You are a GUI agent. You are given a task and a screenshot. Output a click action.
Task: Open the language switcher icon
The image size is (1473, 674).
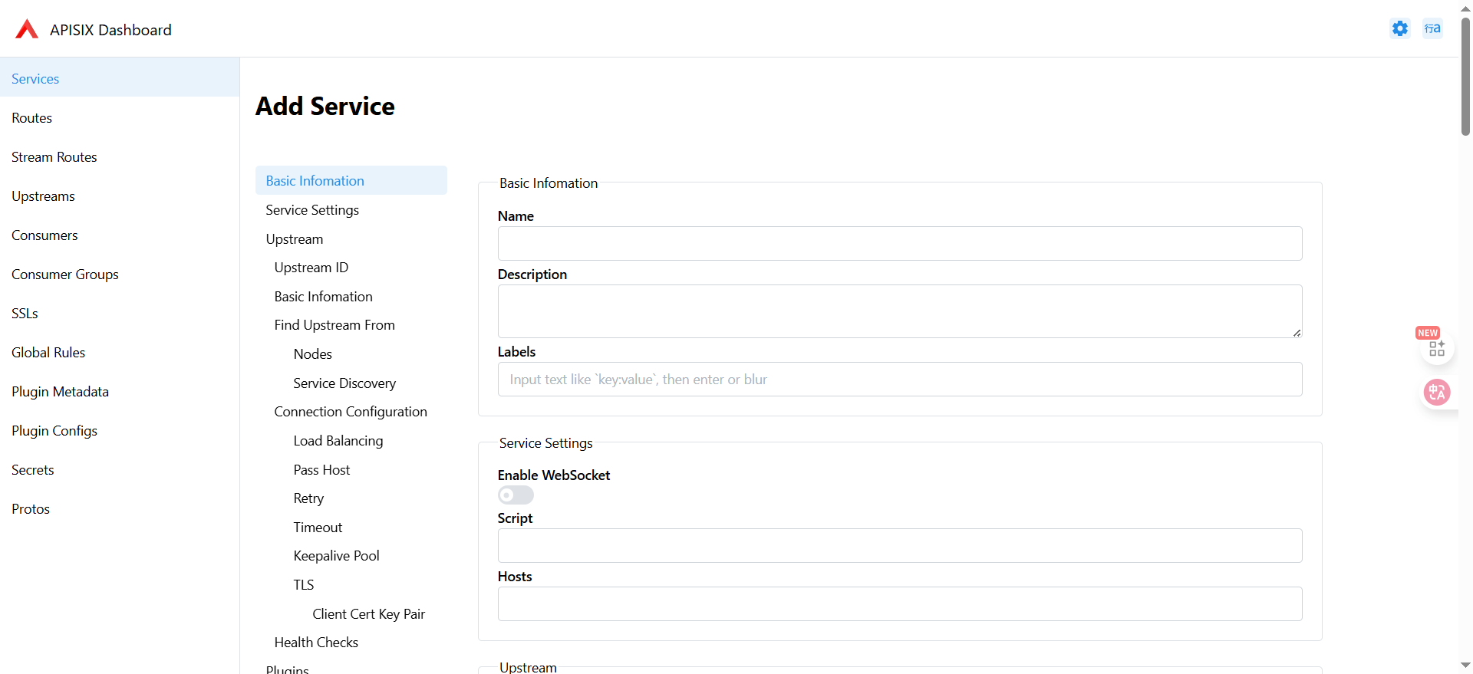pyautogui.click(x=1432, y=28)
